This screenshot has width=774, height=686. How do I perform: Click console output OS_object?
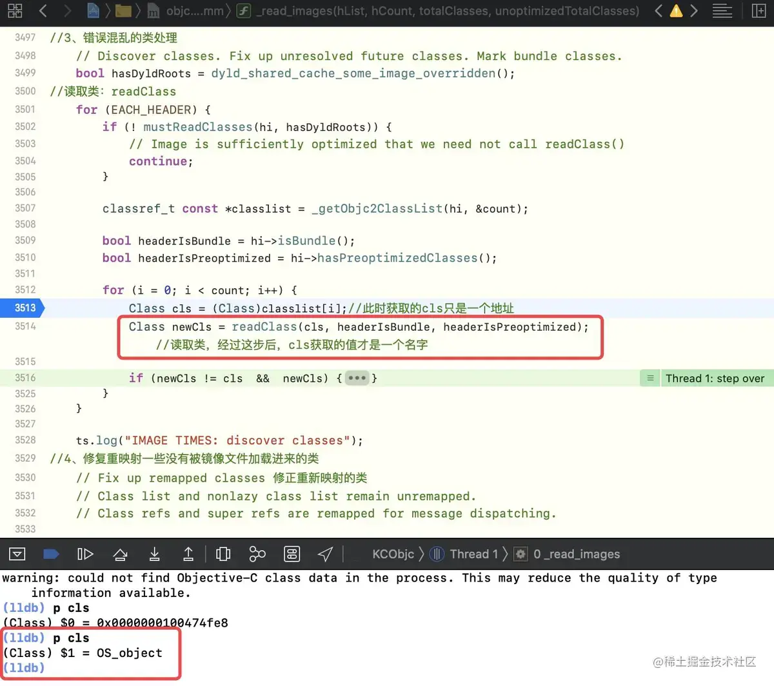click(130, 653)
